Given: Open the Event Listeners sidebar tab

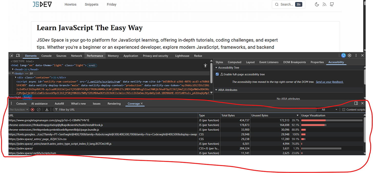Looking at the screenshot, I should (x=269, y=62).
